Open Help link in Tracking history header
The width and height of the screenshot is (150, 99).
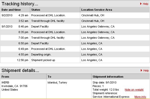pyautogui.click(x=145, y=4)
